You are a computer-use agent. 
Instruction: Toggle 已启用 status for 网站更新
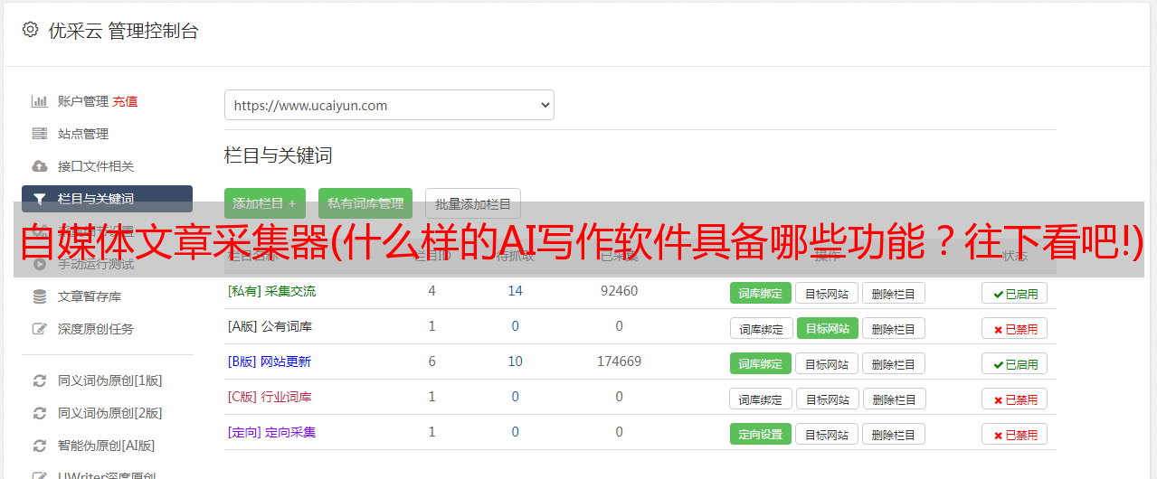coord(1014,363)
